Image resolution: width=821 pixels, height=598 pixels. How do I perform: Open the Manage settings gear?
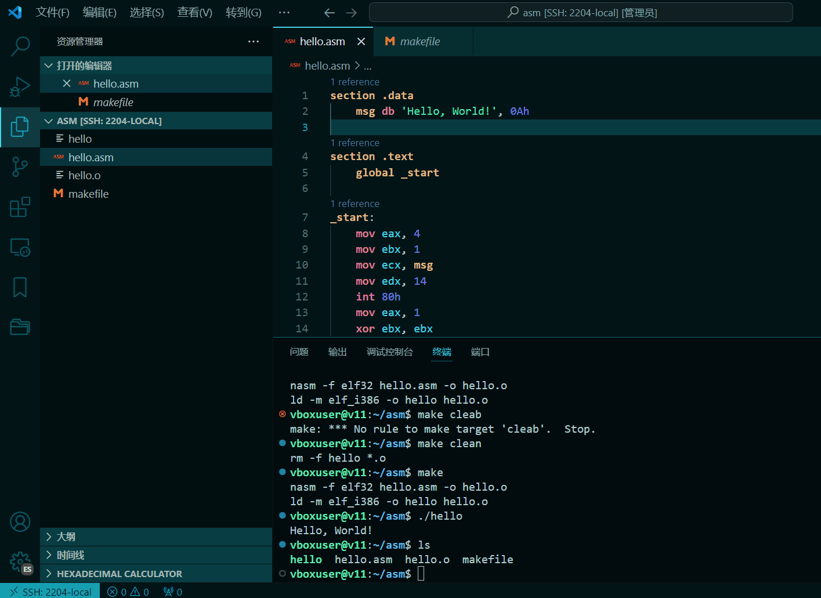[x=20, y=561]
